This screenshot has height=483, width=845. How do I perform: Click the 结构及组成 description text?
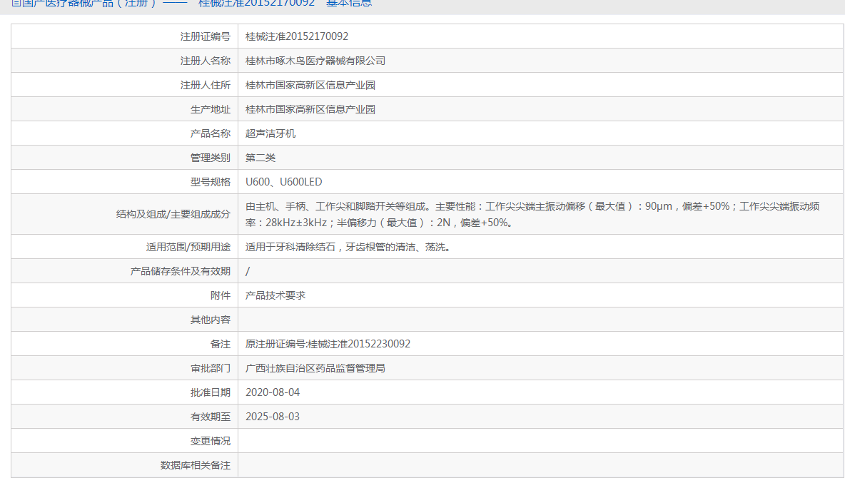tap(532, 214)
